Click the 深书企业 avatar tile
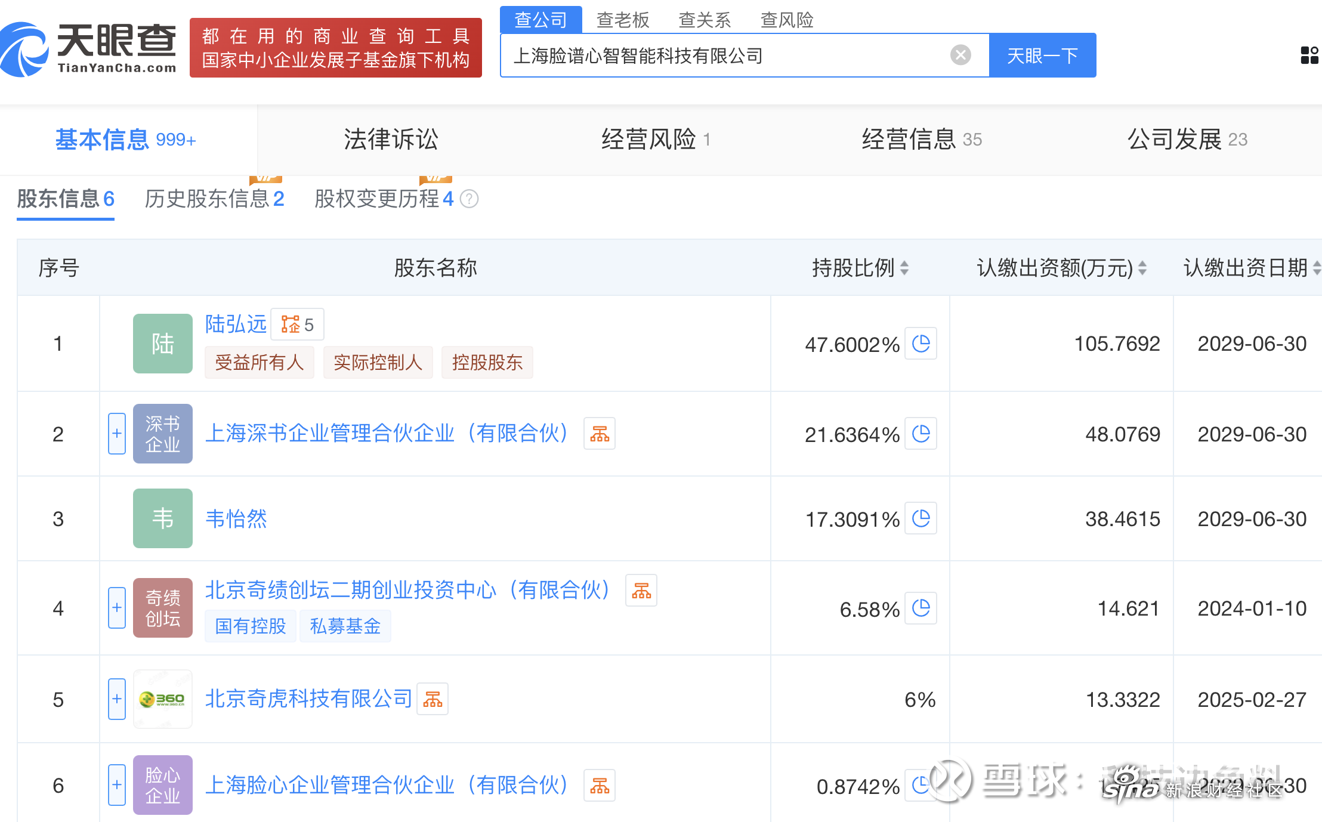Viewport: 1322px width, 822px height. [163, 434]
